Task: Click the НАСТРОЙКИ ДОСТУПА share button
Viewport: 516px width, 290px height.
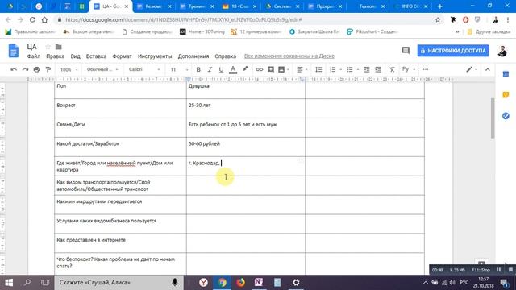Action: (453, 51)
